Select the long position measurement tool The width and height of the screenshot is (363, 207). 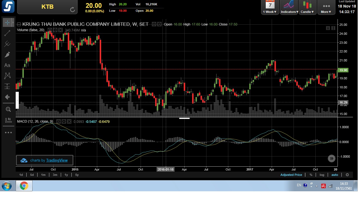(x=7, y=86)
